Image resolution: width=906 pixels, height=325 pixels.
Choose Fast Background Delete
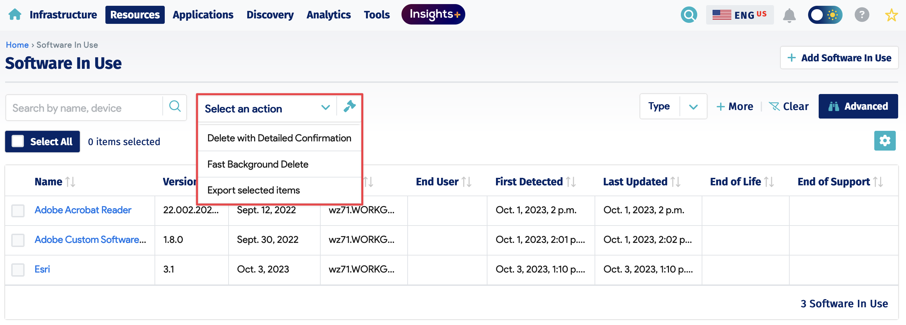point(279,164)
